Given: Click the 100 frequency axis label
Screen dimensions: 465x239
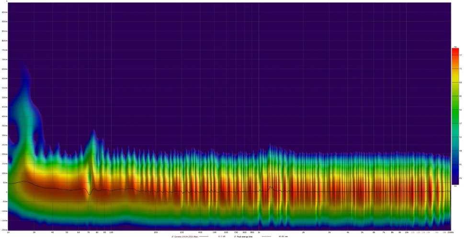Looking at the screenshot, I should [111, 232].
